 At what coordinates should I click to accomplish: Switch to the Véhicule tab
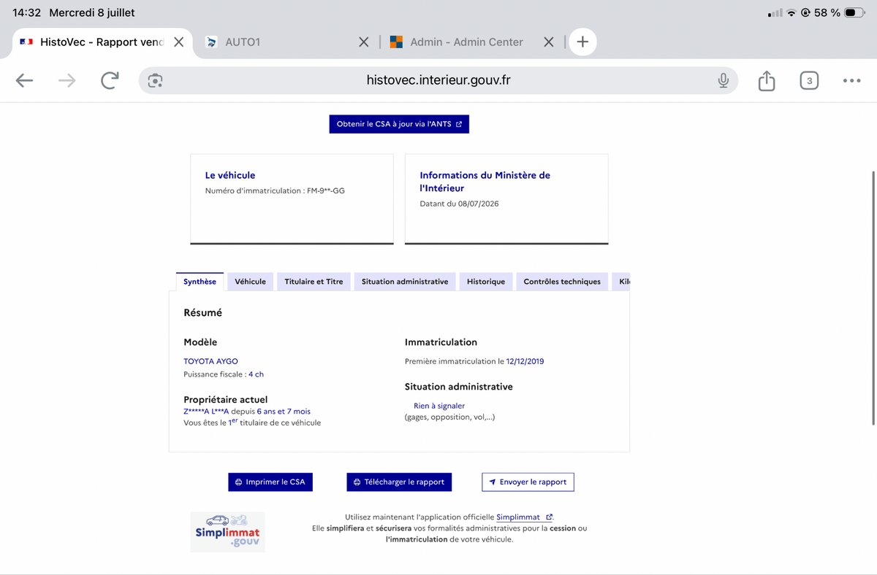pos(250,282)
